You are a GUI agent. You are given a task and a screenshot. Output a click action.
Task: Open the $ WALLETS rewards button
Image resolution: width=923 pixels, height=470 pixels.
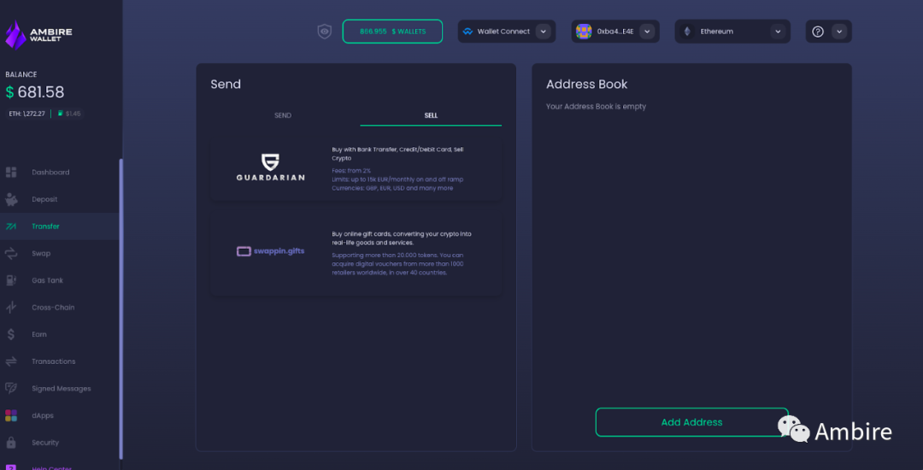click(x=392, y=31)
